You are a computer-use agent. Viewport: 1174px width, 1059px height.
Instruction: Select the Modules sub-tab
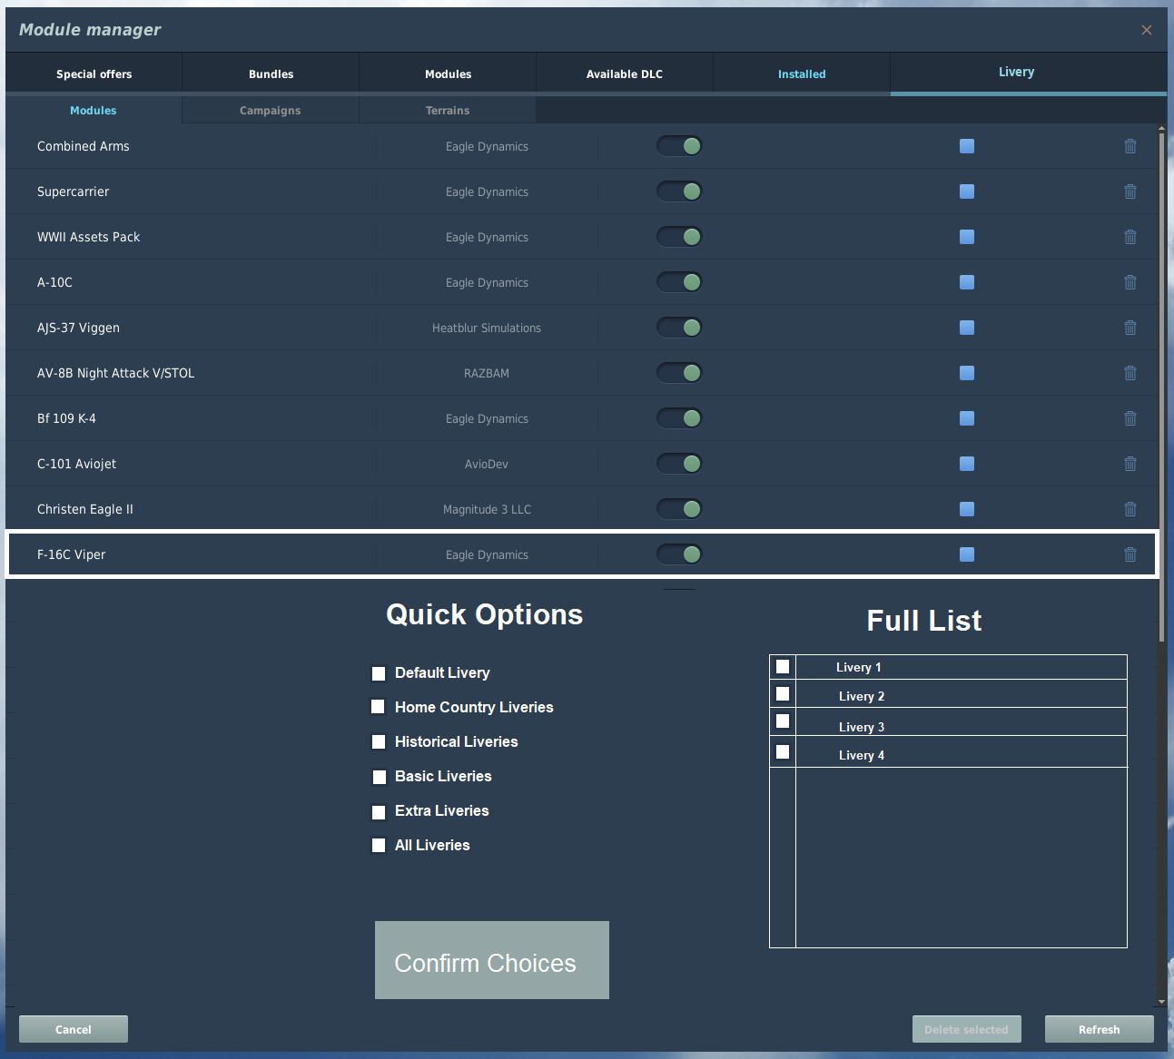click(94, 110)
